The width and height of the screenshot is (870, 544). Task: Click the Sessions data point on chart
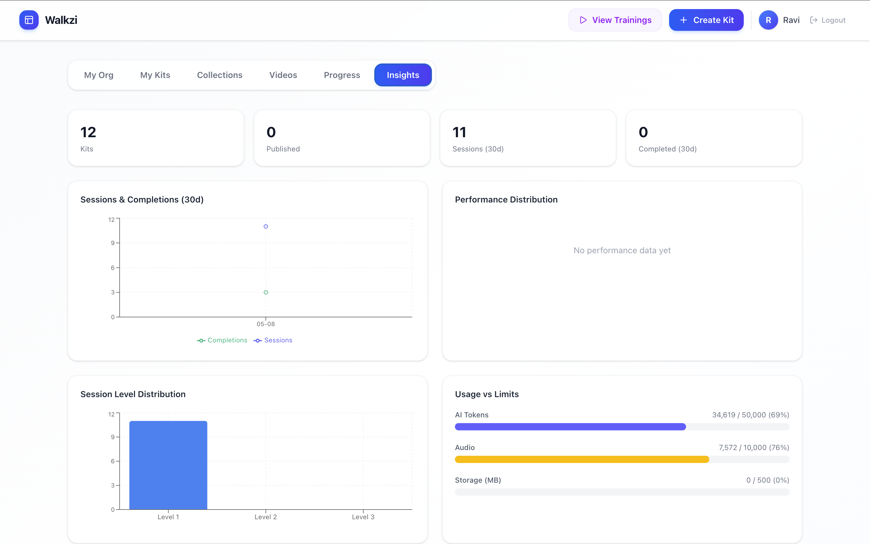(x=266, y=226)
